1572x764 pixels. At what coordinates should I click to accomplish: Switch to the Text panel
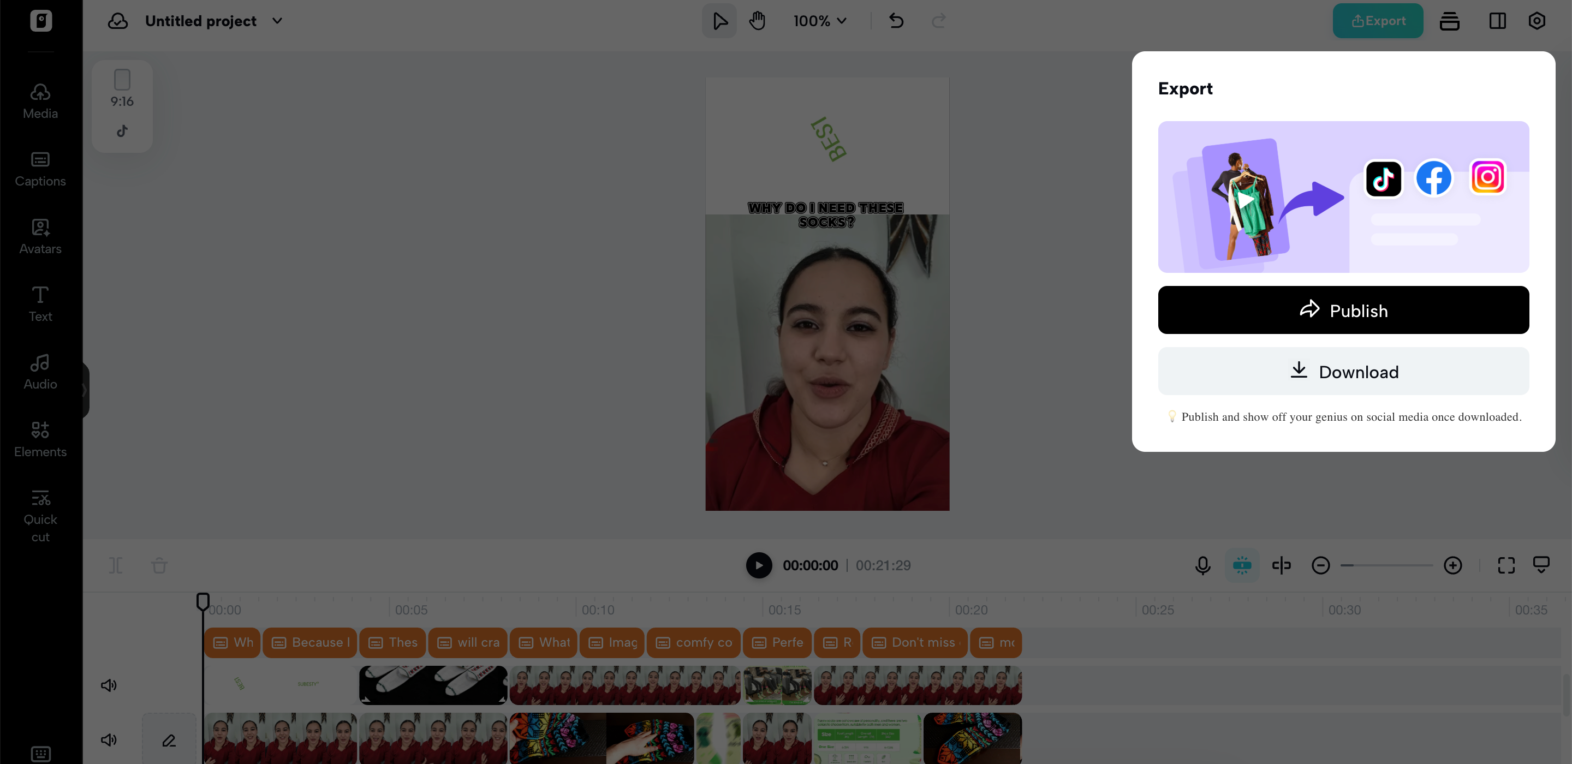(40, 303)
